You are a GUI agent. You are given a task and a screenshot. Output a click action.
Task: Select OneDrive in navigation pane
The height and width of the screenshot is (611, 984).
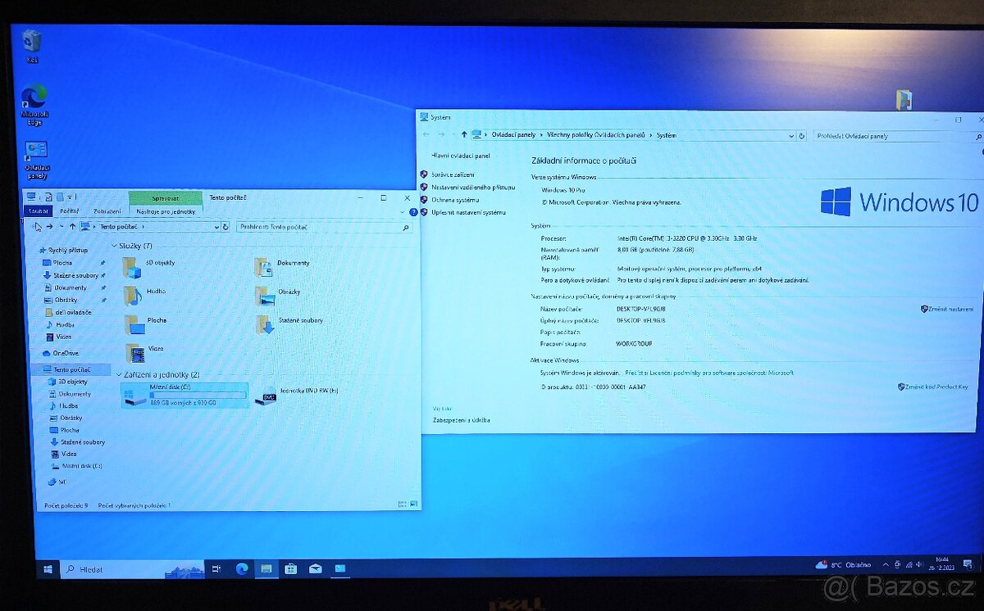65,353
